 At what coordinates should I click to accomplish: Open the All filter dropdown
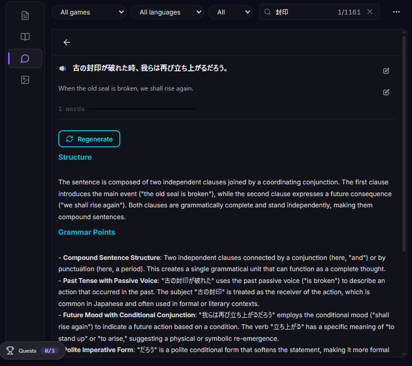(x=230, y=12)
